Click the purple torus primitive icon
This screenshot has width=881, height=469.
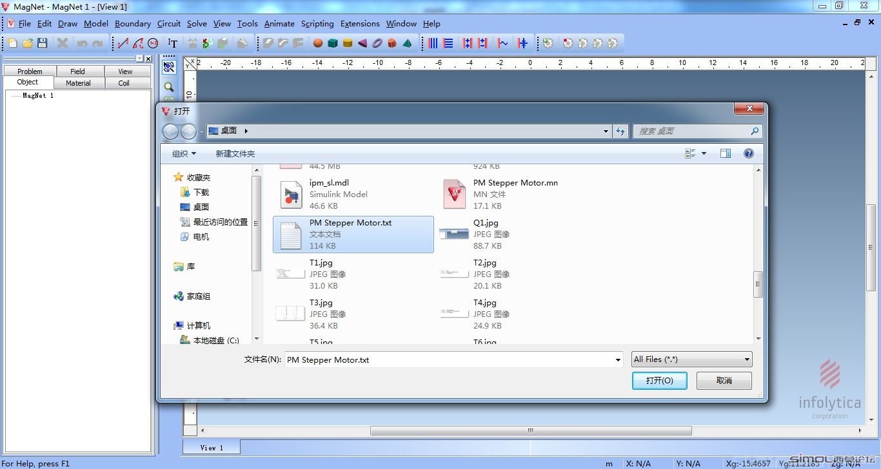point(377,43)
